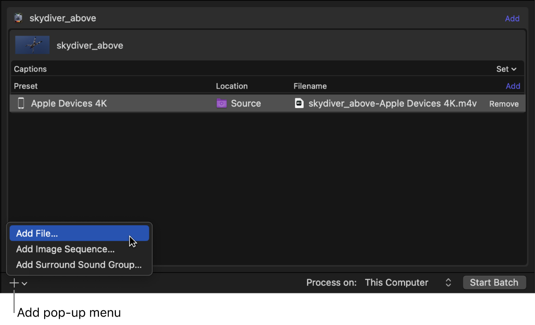Click the chevron next to the Add plus

click(25, 283)
